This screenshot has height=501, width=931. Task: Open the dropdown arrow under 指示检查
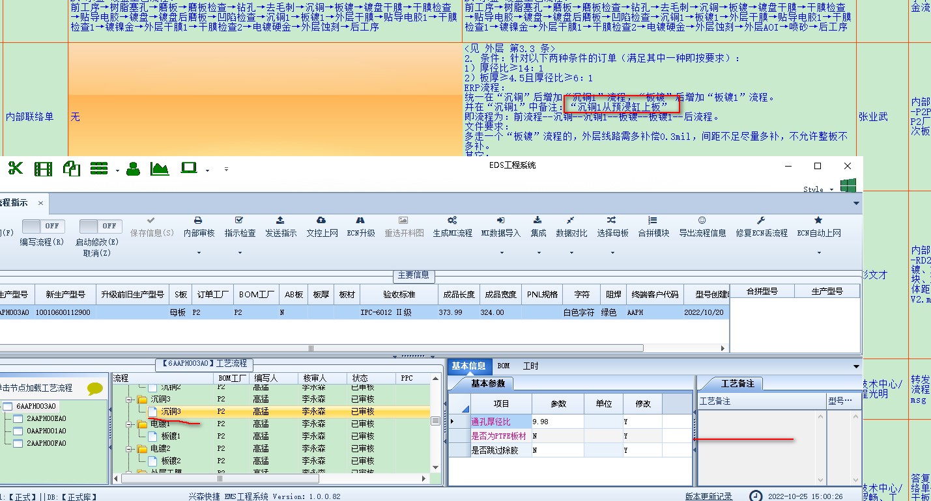(x=239, y=252)
